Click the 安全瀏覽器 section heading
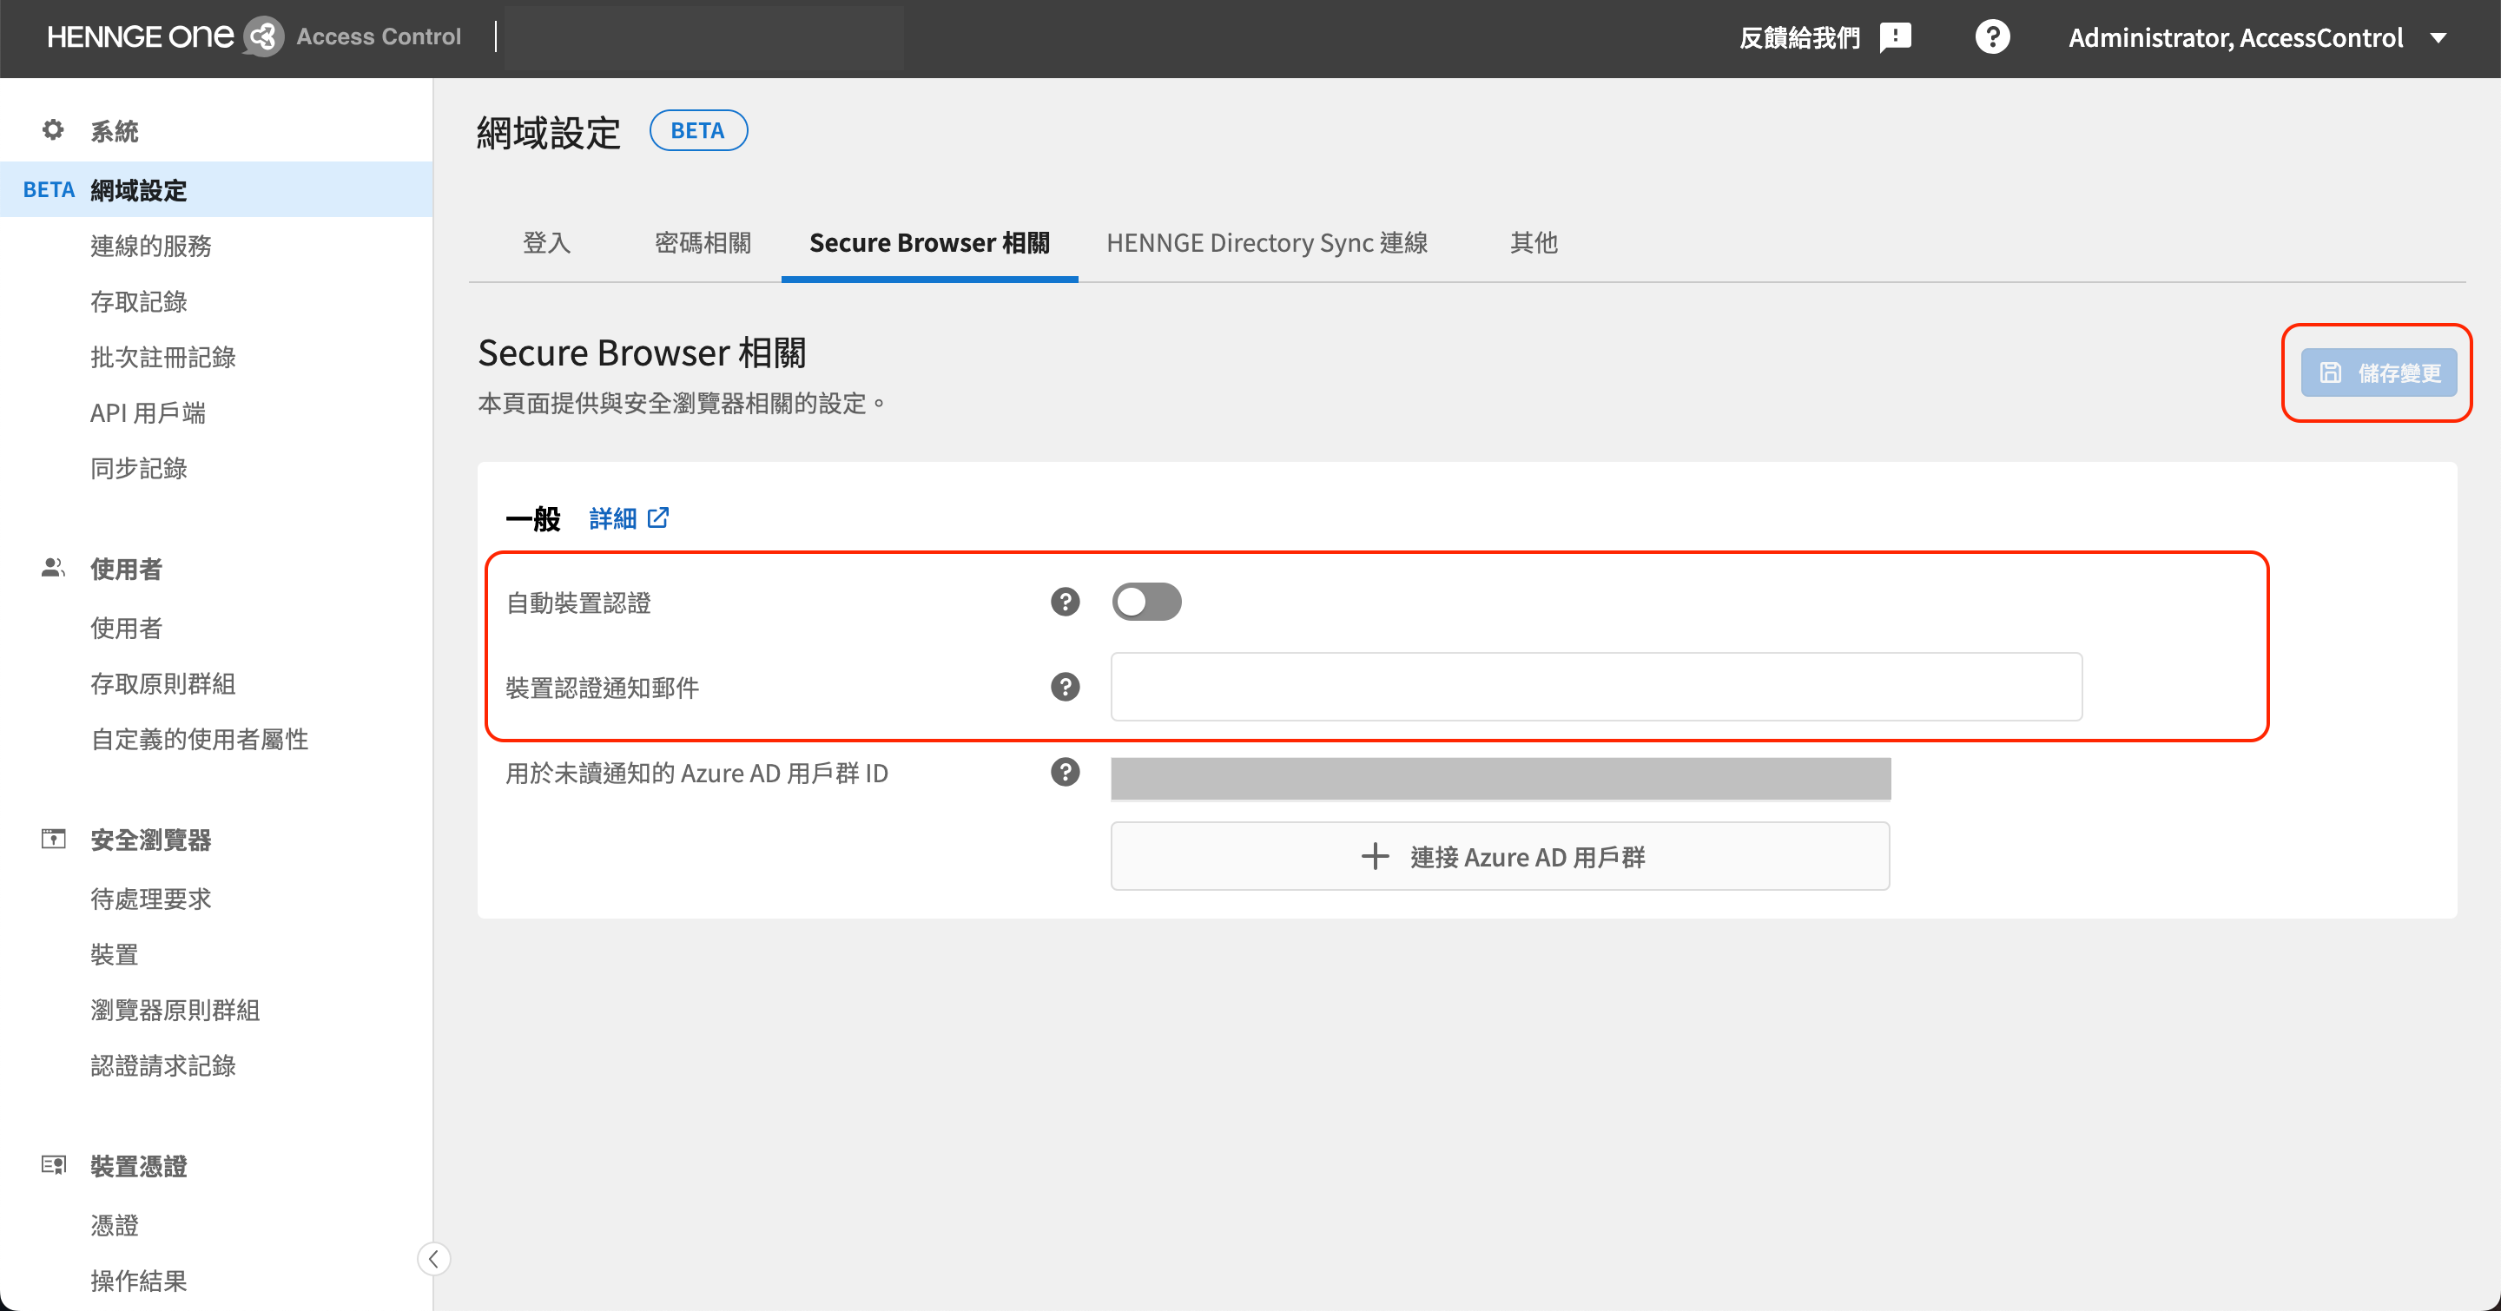The width and height of the screenshot is (2501, 1311). pyautogui.click(x=150, y=840)
